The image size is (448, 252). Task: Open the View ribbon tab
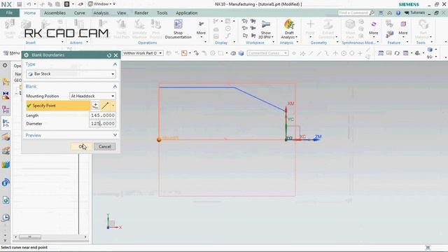tap(121, 13)
